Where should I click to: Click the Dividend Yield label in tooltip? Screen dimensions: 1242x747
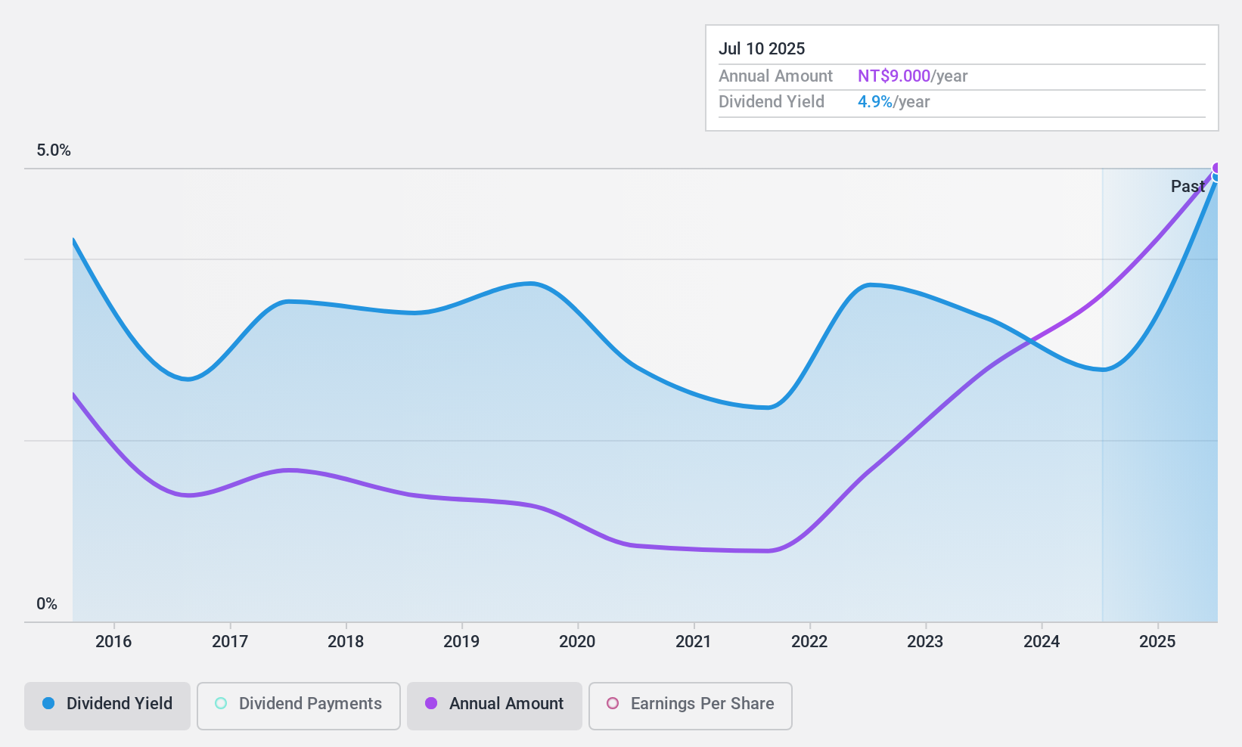tap(772, 102)
